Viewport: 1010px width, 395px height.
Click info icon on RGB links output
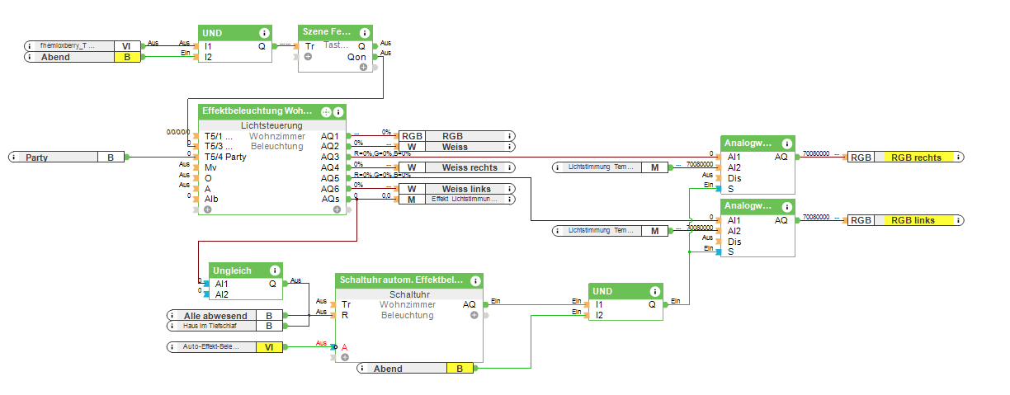958,220
